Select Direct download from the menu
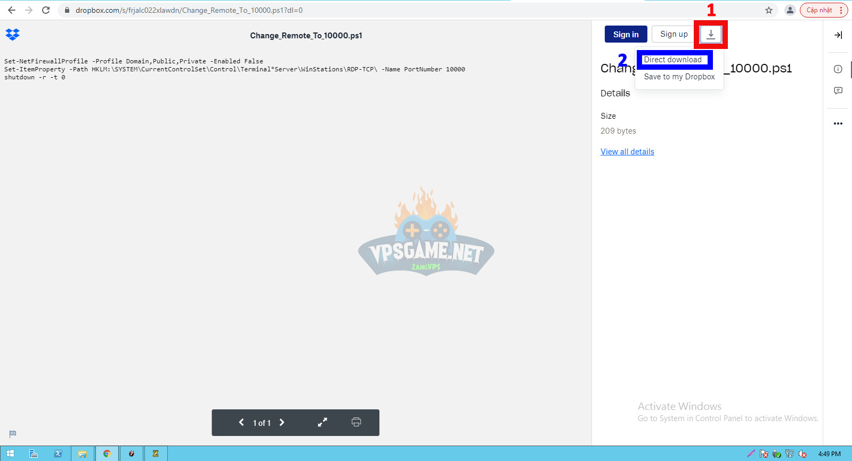Screen dimensions: 852x461 (672, 60)
